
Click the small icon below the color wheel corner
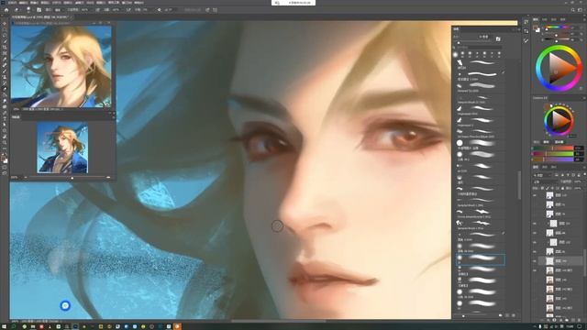tap(581, 88)
